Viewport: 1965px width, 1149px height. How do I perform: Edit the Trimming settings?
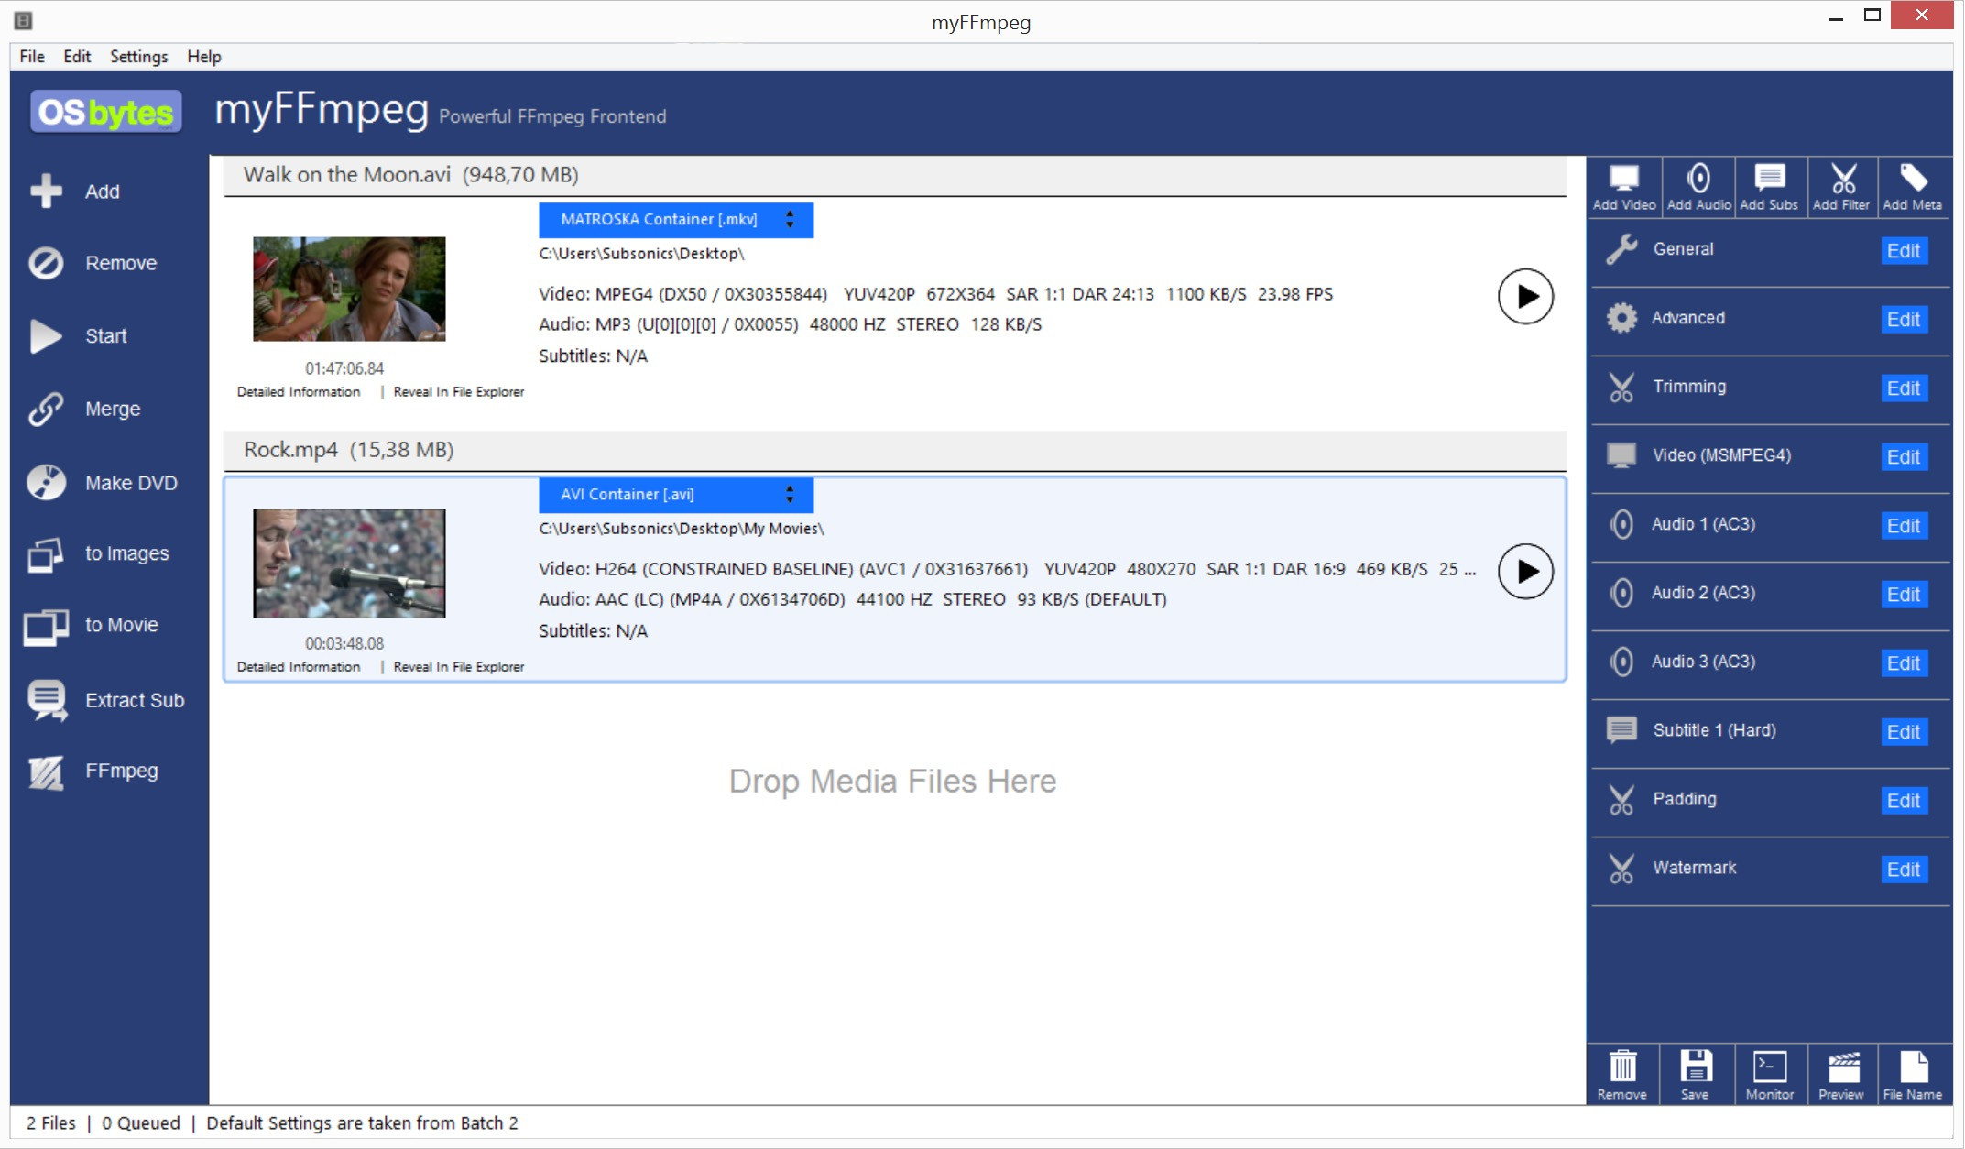(x=1904, y=388)
